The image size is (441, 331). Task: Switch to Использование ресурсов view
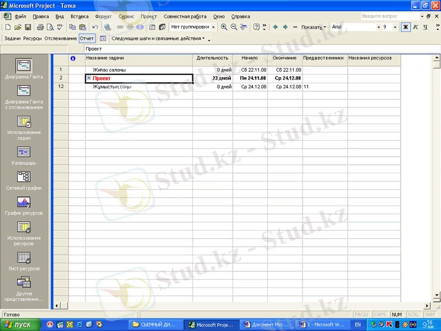[x=24, y=233]
